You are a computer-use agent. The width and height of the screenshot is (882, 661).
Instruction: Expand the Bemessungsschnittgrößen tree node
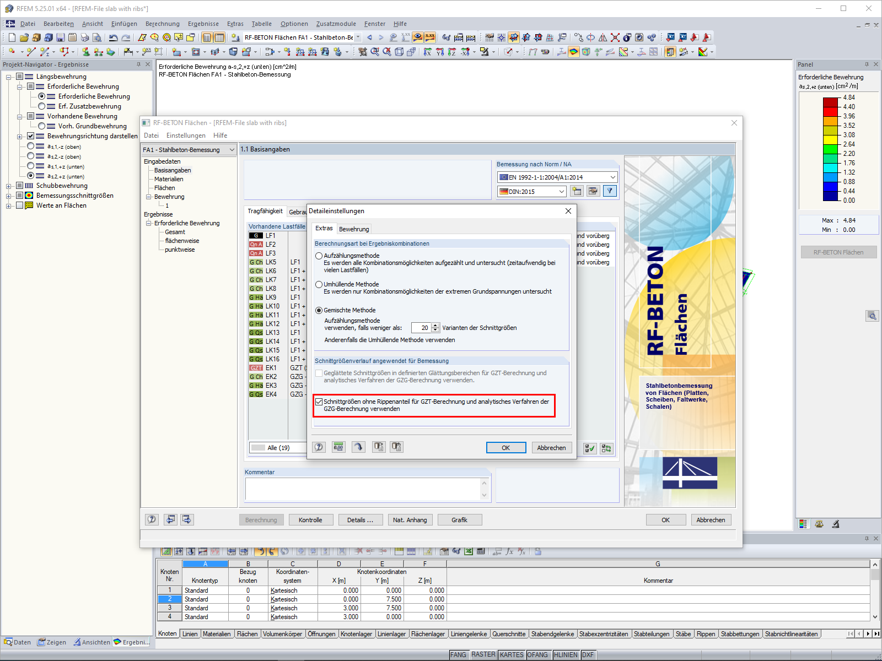pyautogui.click(x=8, y=196)
